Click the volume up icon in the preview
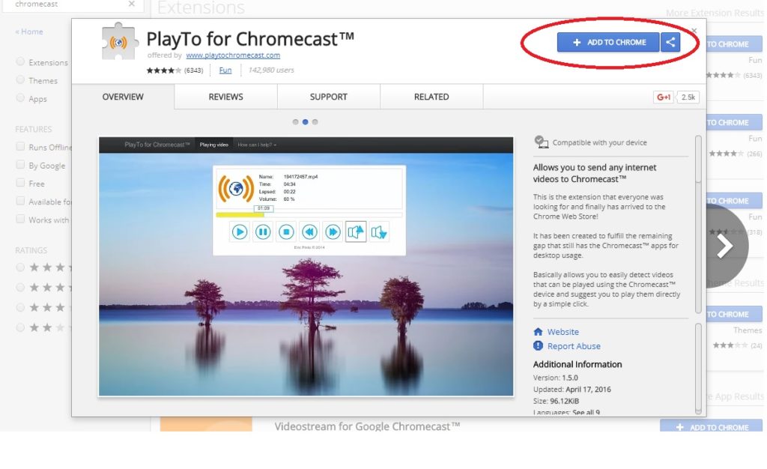Viewport: 767px width, 469px height. click(x=356, y=232)
